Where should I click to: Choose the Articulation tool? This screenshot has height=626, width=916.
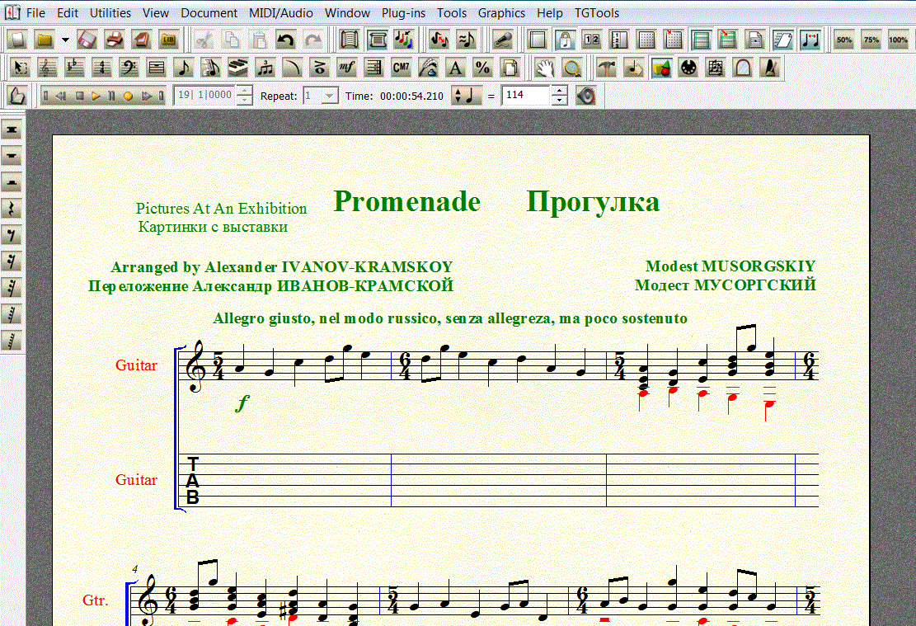320,68
